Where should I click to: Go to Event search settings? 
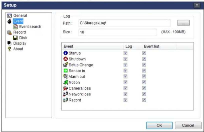pyautogui.click(x=30, y=27)
